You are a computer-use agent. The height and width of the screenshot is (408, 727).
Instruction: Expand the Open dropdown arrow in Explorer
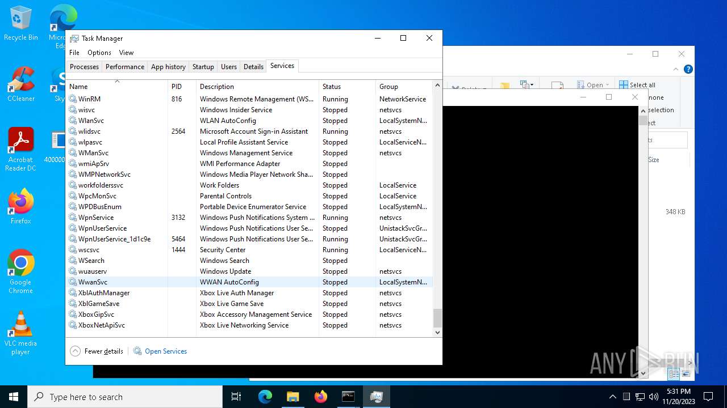(607, 85)
